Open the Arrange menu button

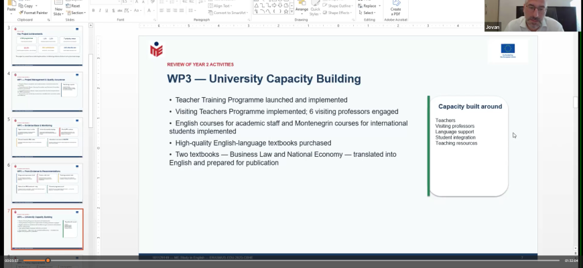[x=302, y=8]
